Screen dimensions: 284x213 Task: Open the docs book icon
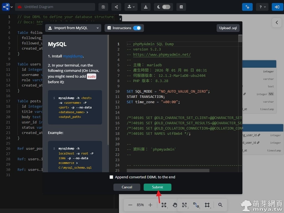pos(181,7)
